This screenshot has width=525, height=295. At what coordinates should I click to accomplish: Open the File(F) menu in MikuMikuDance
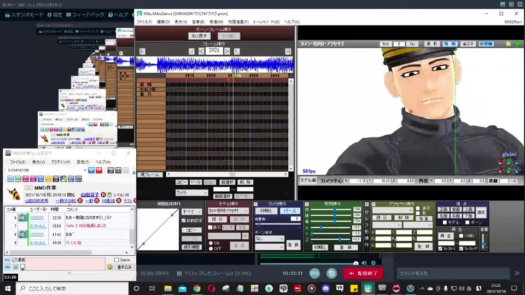pyautogui.click(x=144, y=22)
